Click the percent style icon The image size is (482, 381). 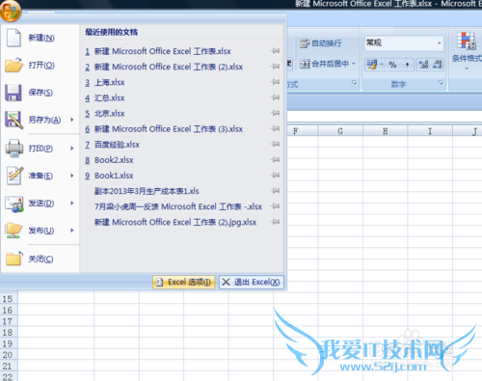392,65
